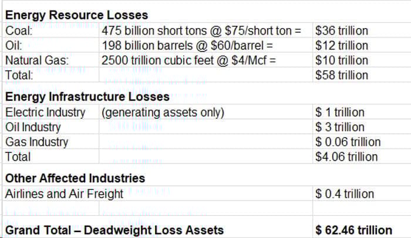411x238 pixels.
Task: Click the '2500 trillion cubic feet' cell
Action: tap(188, 60)
